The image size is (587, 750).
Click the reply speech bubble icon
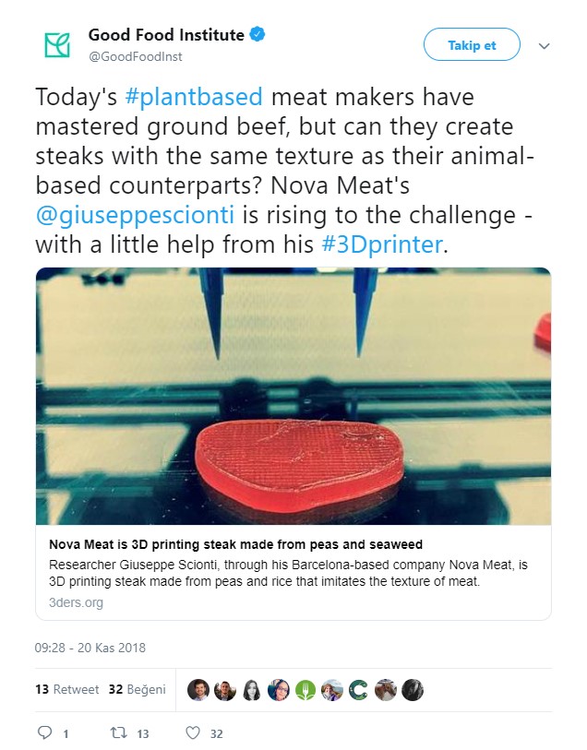(x=46, y=733)
